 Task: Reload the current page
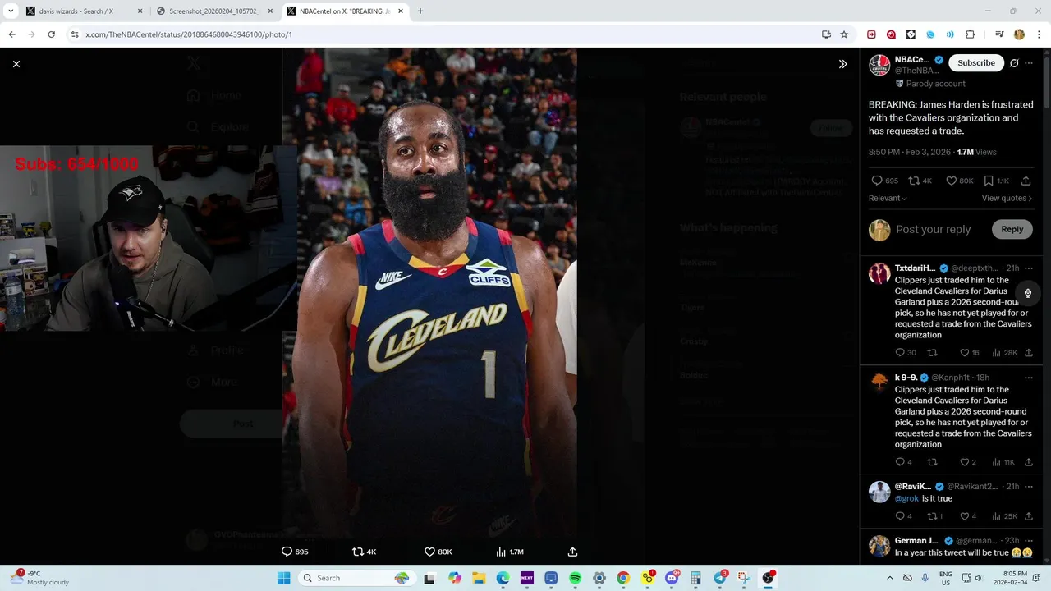pos(51,34)
